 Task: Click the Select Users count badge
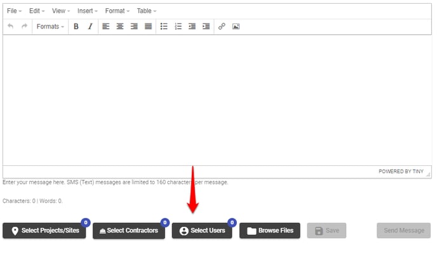232,222
